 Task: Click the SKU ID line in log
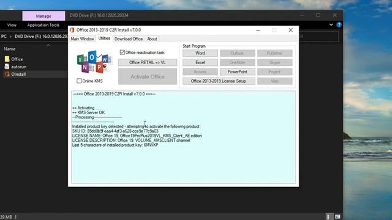pyautogui.click(x=115, y=131)
